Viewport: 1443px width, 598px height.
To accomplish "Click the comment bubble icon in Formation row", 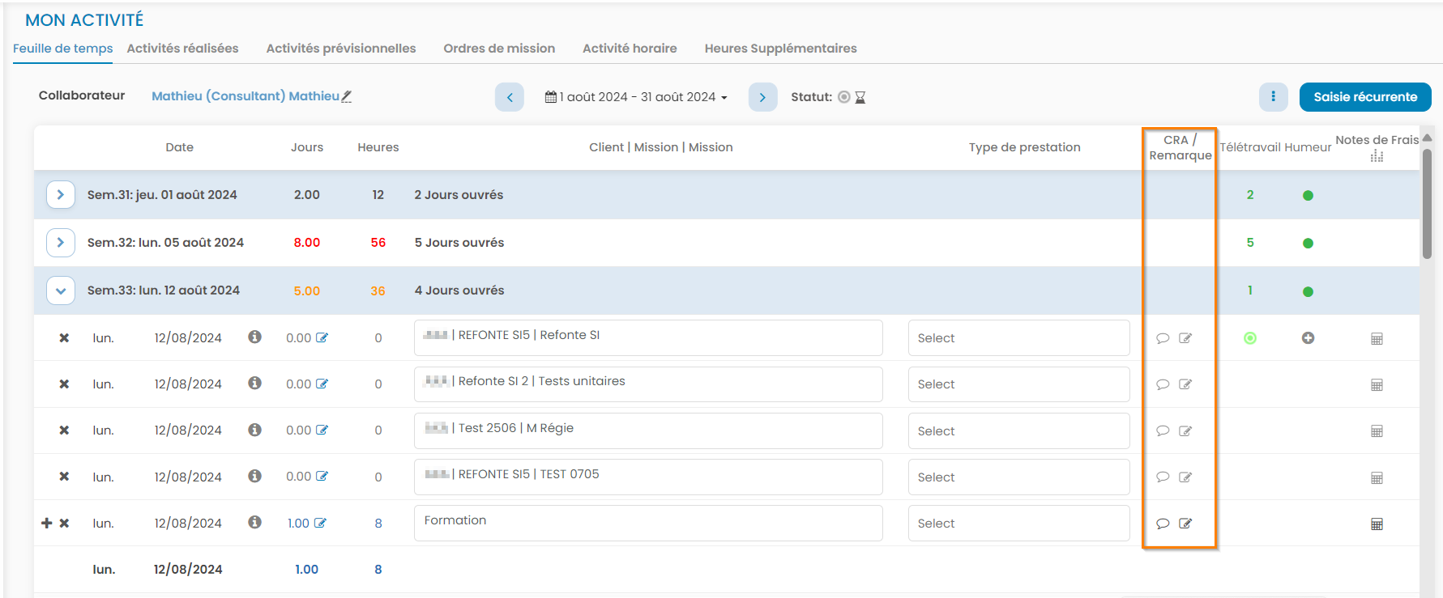I will point(1163,524).
